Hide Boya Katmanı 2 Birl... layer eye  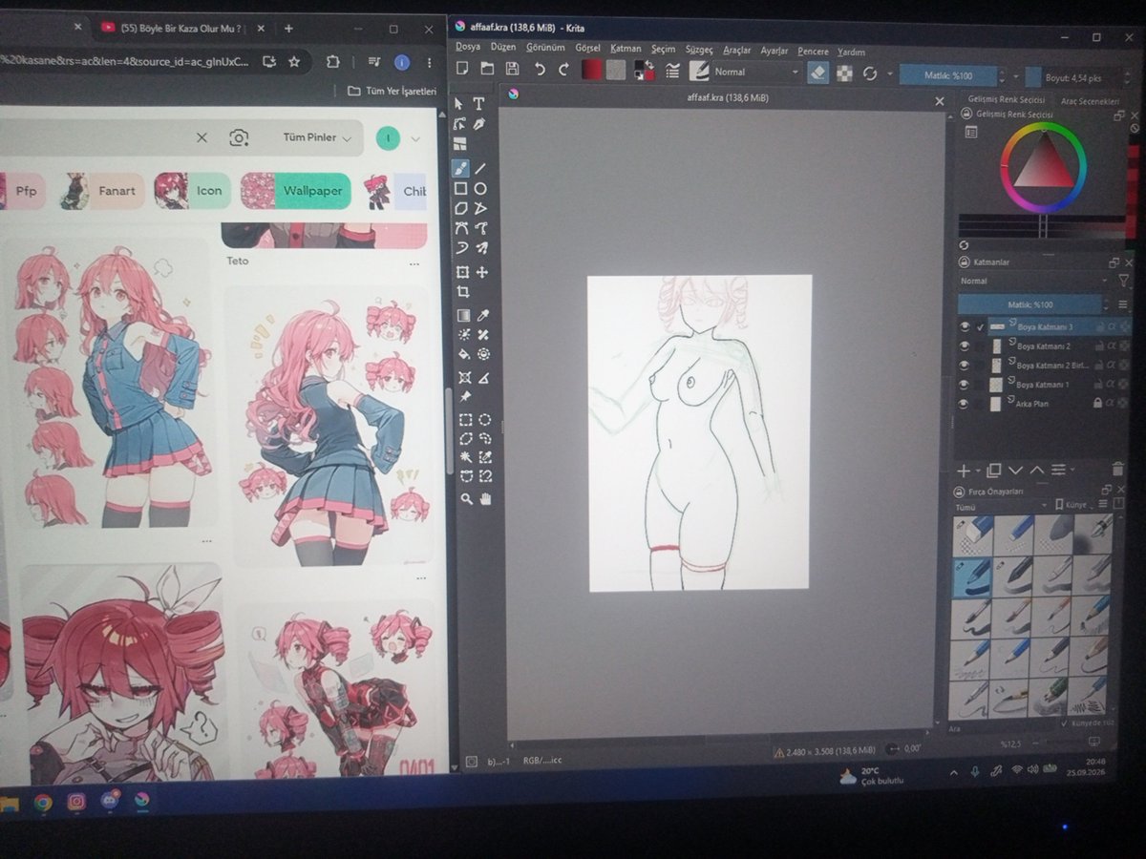pos(965,366)
